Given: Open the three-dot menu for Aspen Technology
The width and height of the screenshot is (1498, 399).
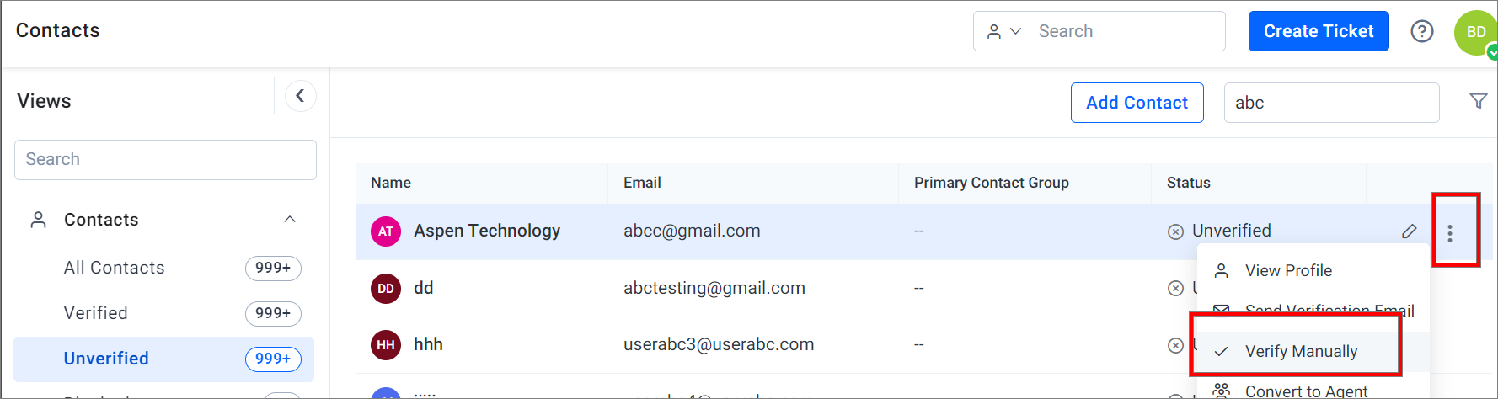Looking at the screenshot, I should pos(1450,233).
